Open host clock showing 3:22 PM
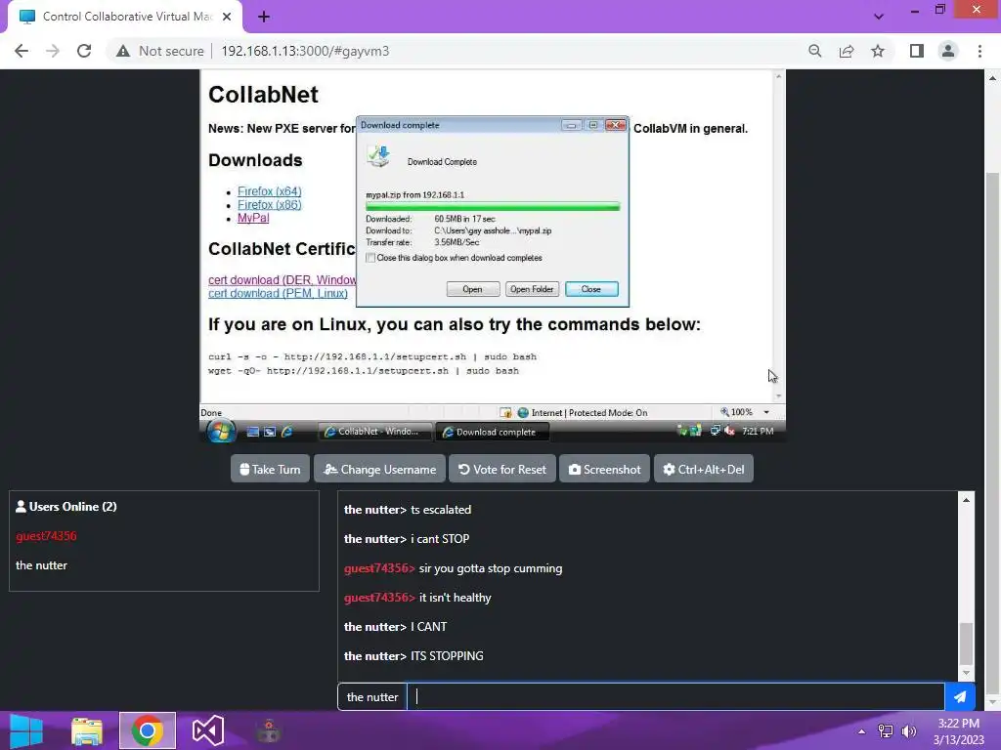This screenshot has height=750, width=1001. [958, 730]
